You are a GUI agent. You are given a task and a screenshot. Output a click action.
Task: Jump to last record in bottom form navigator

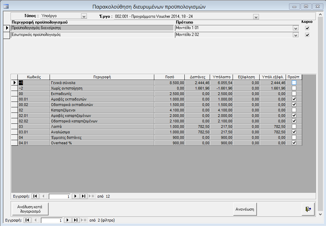[x=76, y=220]
